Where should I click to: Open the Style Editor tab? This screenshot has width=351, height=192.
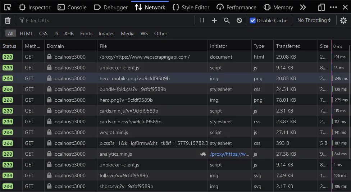click(x=191, y=8)
